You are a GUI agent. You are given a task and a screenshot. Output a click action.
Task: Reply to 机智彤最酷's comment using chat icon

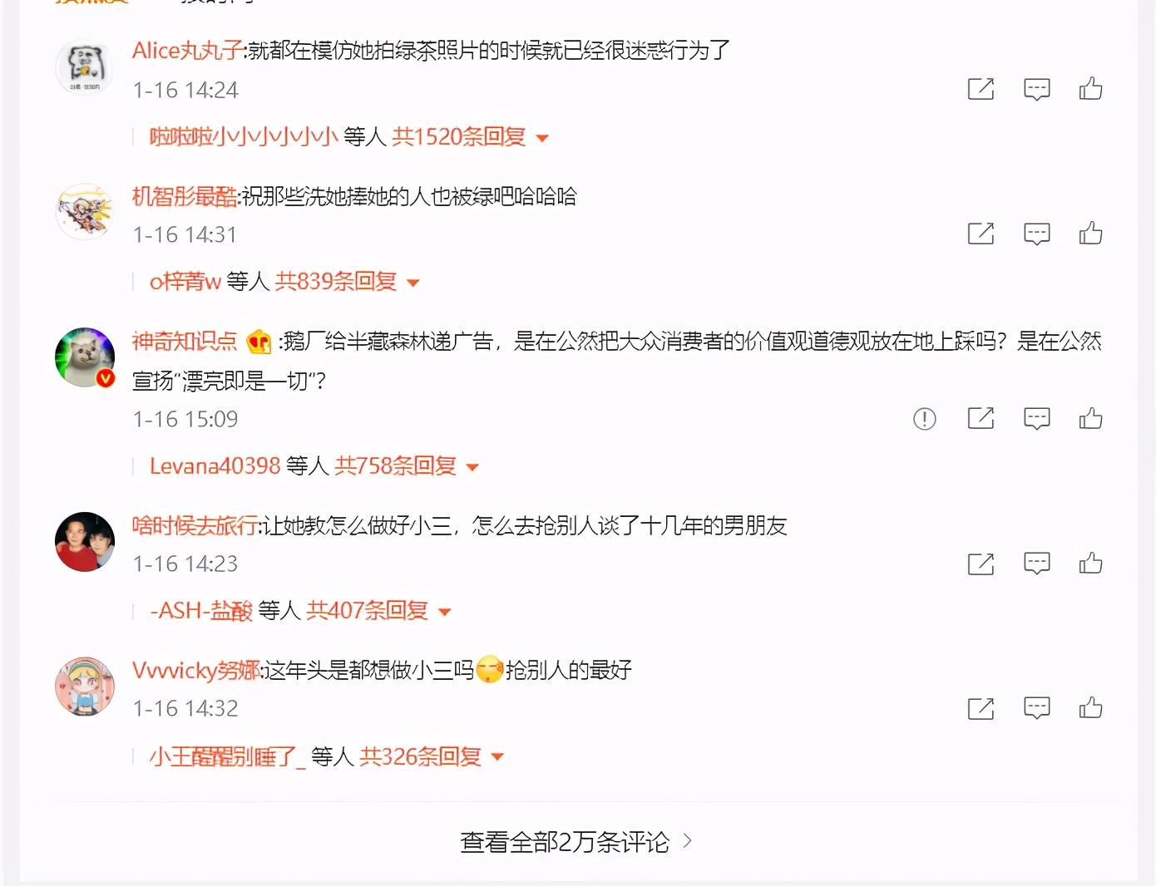tap(1036, 234)
